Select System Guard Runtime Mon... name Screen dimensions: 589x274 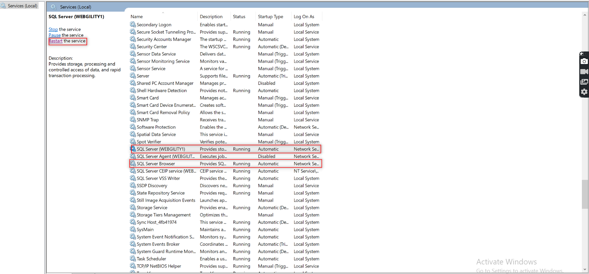[x=166, y=252]
